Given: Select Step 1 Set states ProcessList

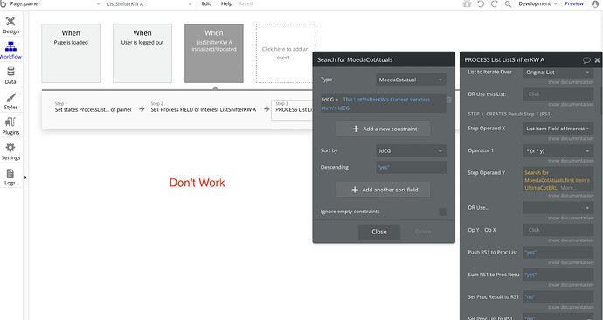Looking at the screenshot, I should 93,108.
